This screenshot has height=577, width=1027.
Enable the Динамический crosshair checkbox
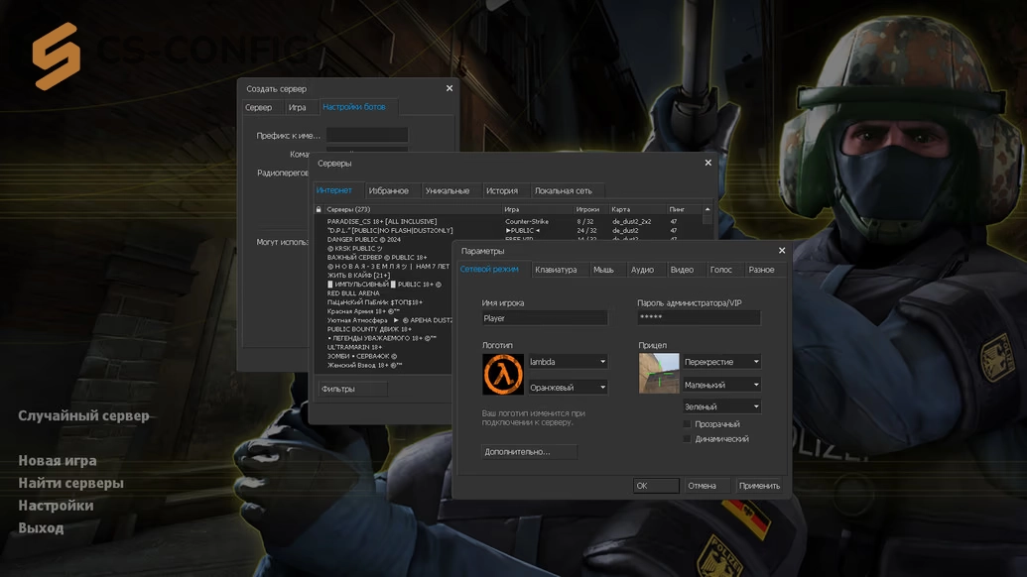tap(687, 439)
